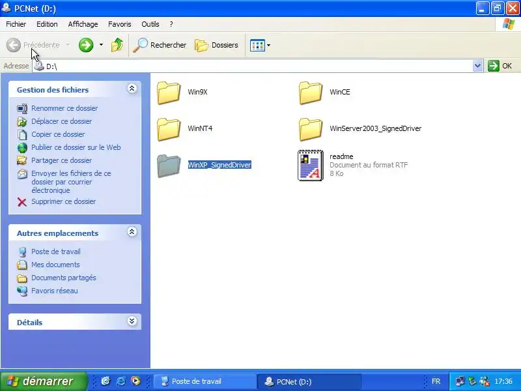
Task: Click the network connection tray icon
Action: [x=460, y=381]
